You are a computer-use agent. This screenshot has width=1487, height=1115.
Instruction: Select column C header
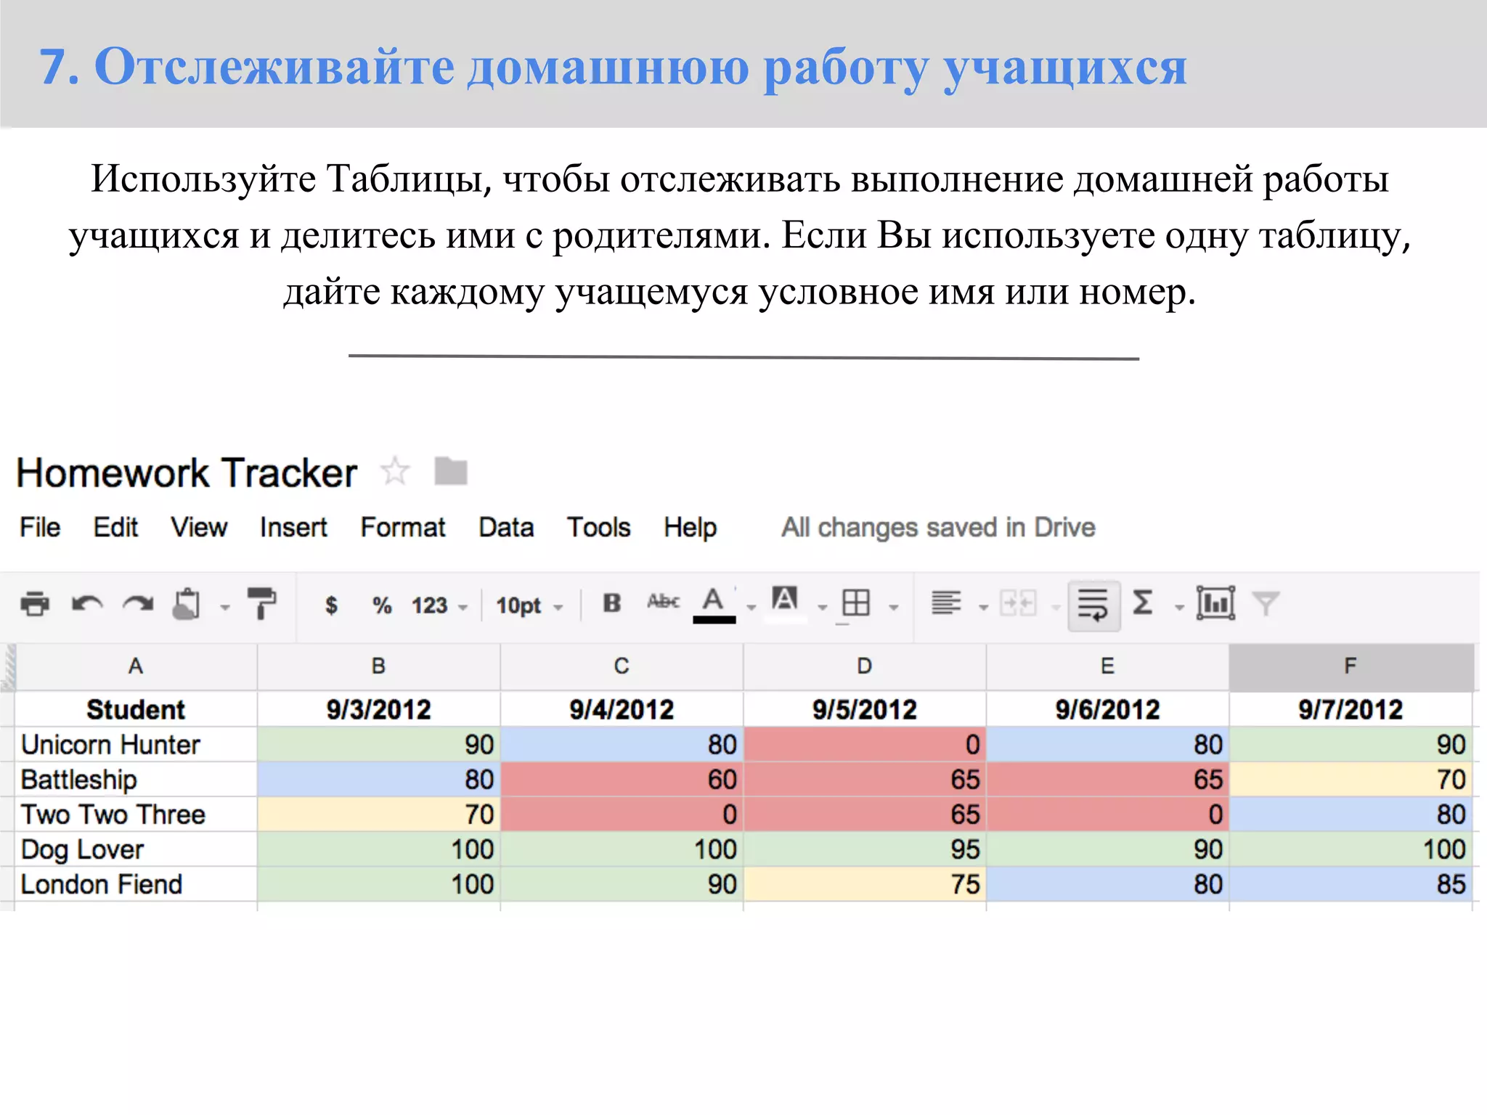(x=622, y=666)
